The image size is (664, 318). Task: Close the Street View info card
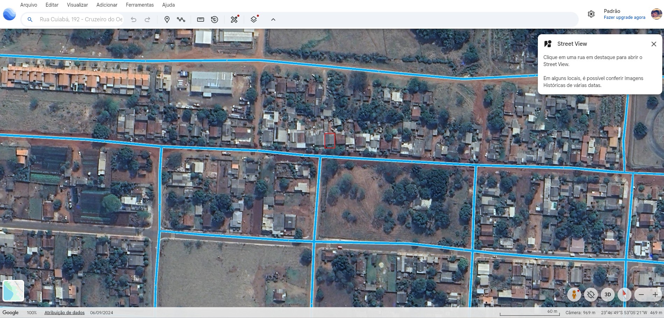click(654, 44)
